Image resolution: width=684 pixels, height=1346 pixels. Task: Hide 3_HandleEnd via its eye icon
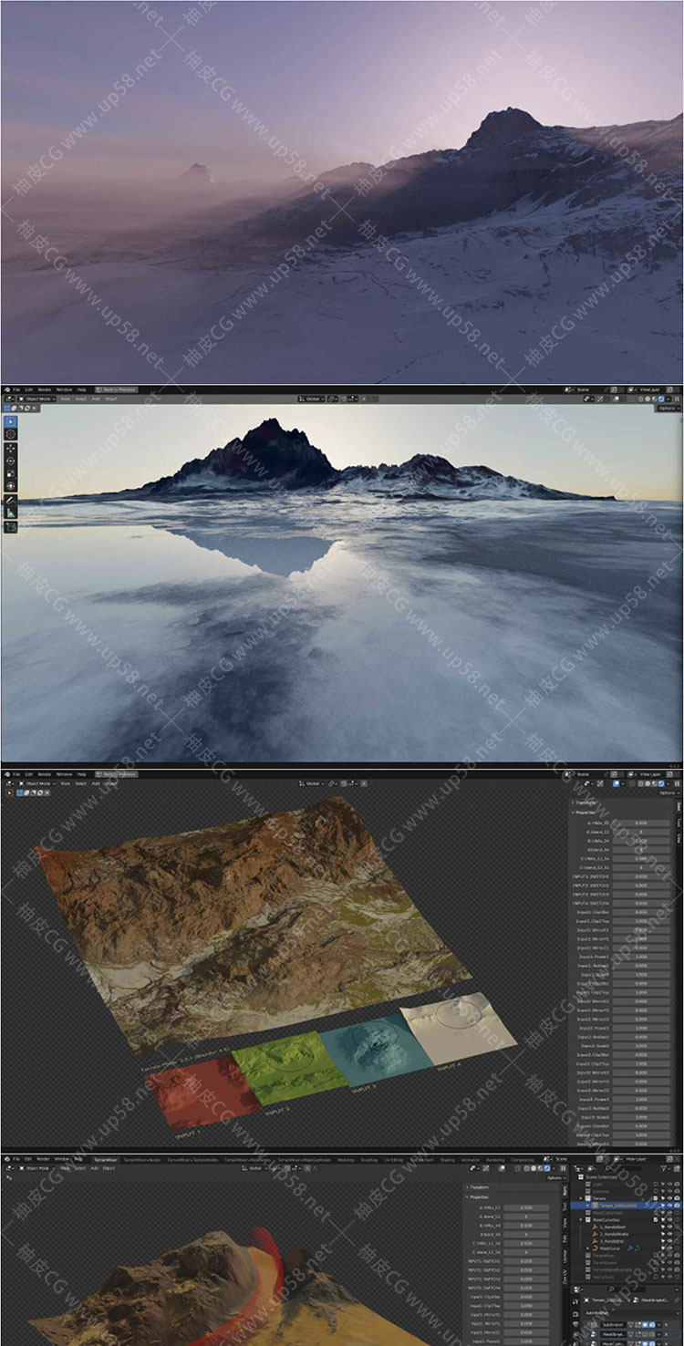[669, 1241]
